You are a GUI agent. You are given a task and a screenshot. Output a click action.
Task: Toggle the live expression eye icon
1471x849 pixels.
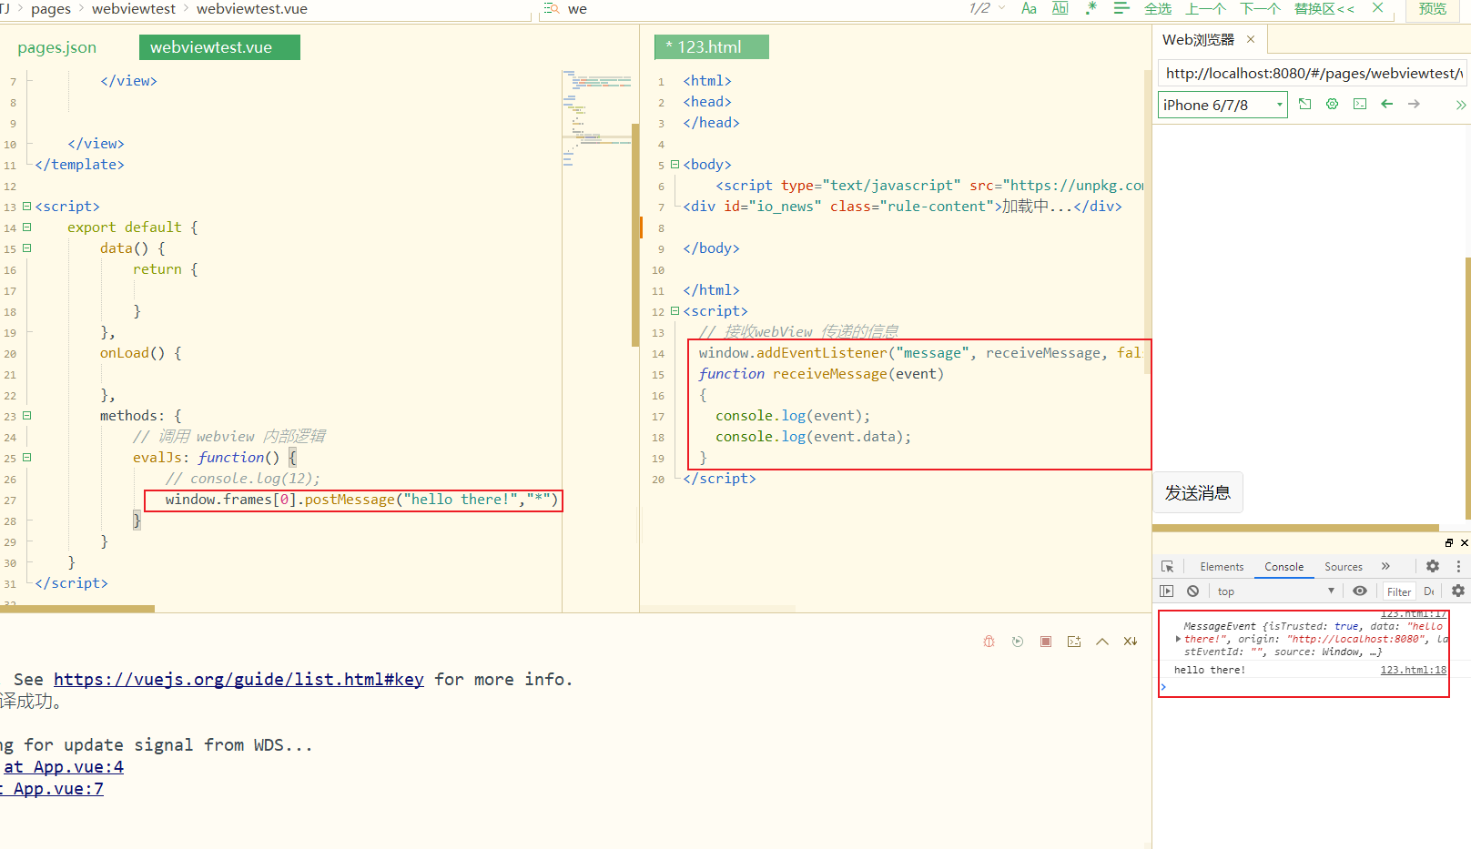pyautogui.click(x=1360, y=591)
